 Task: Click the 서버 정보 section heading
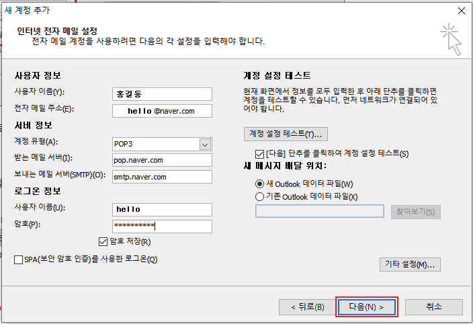click(x=33, y=125)
